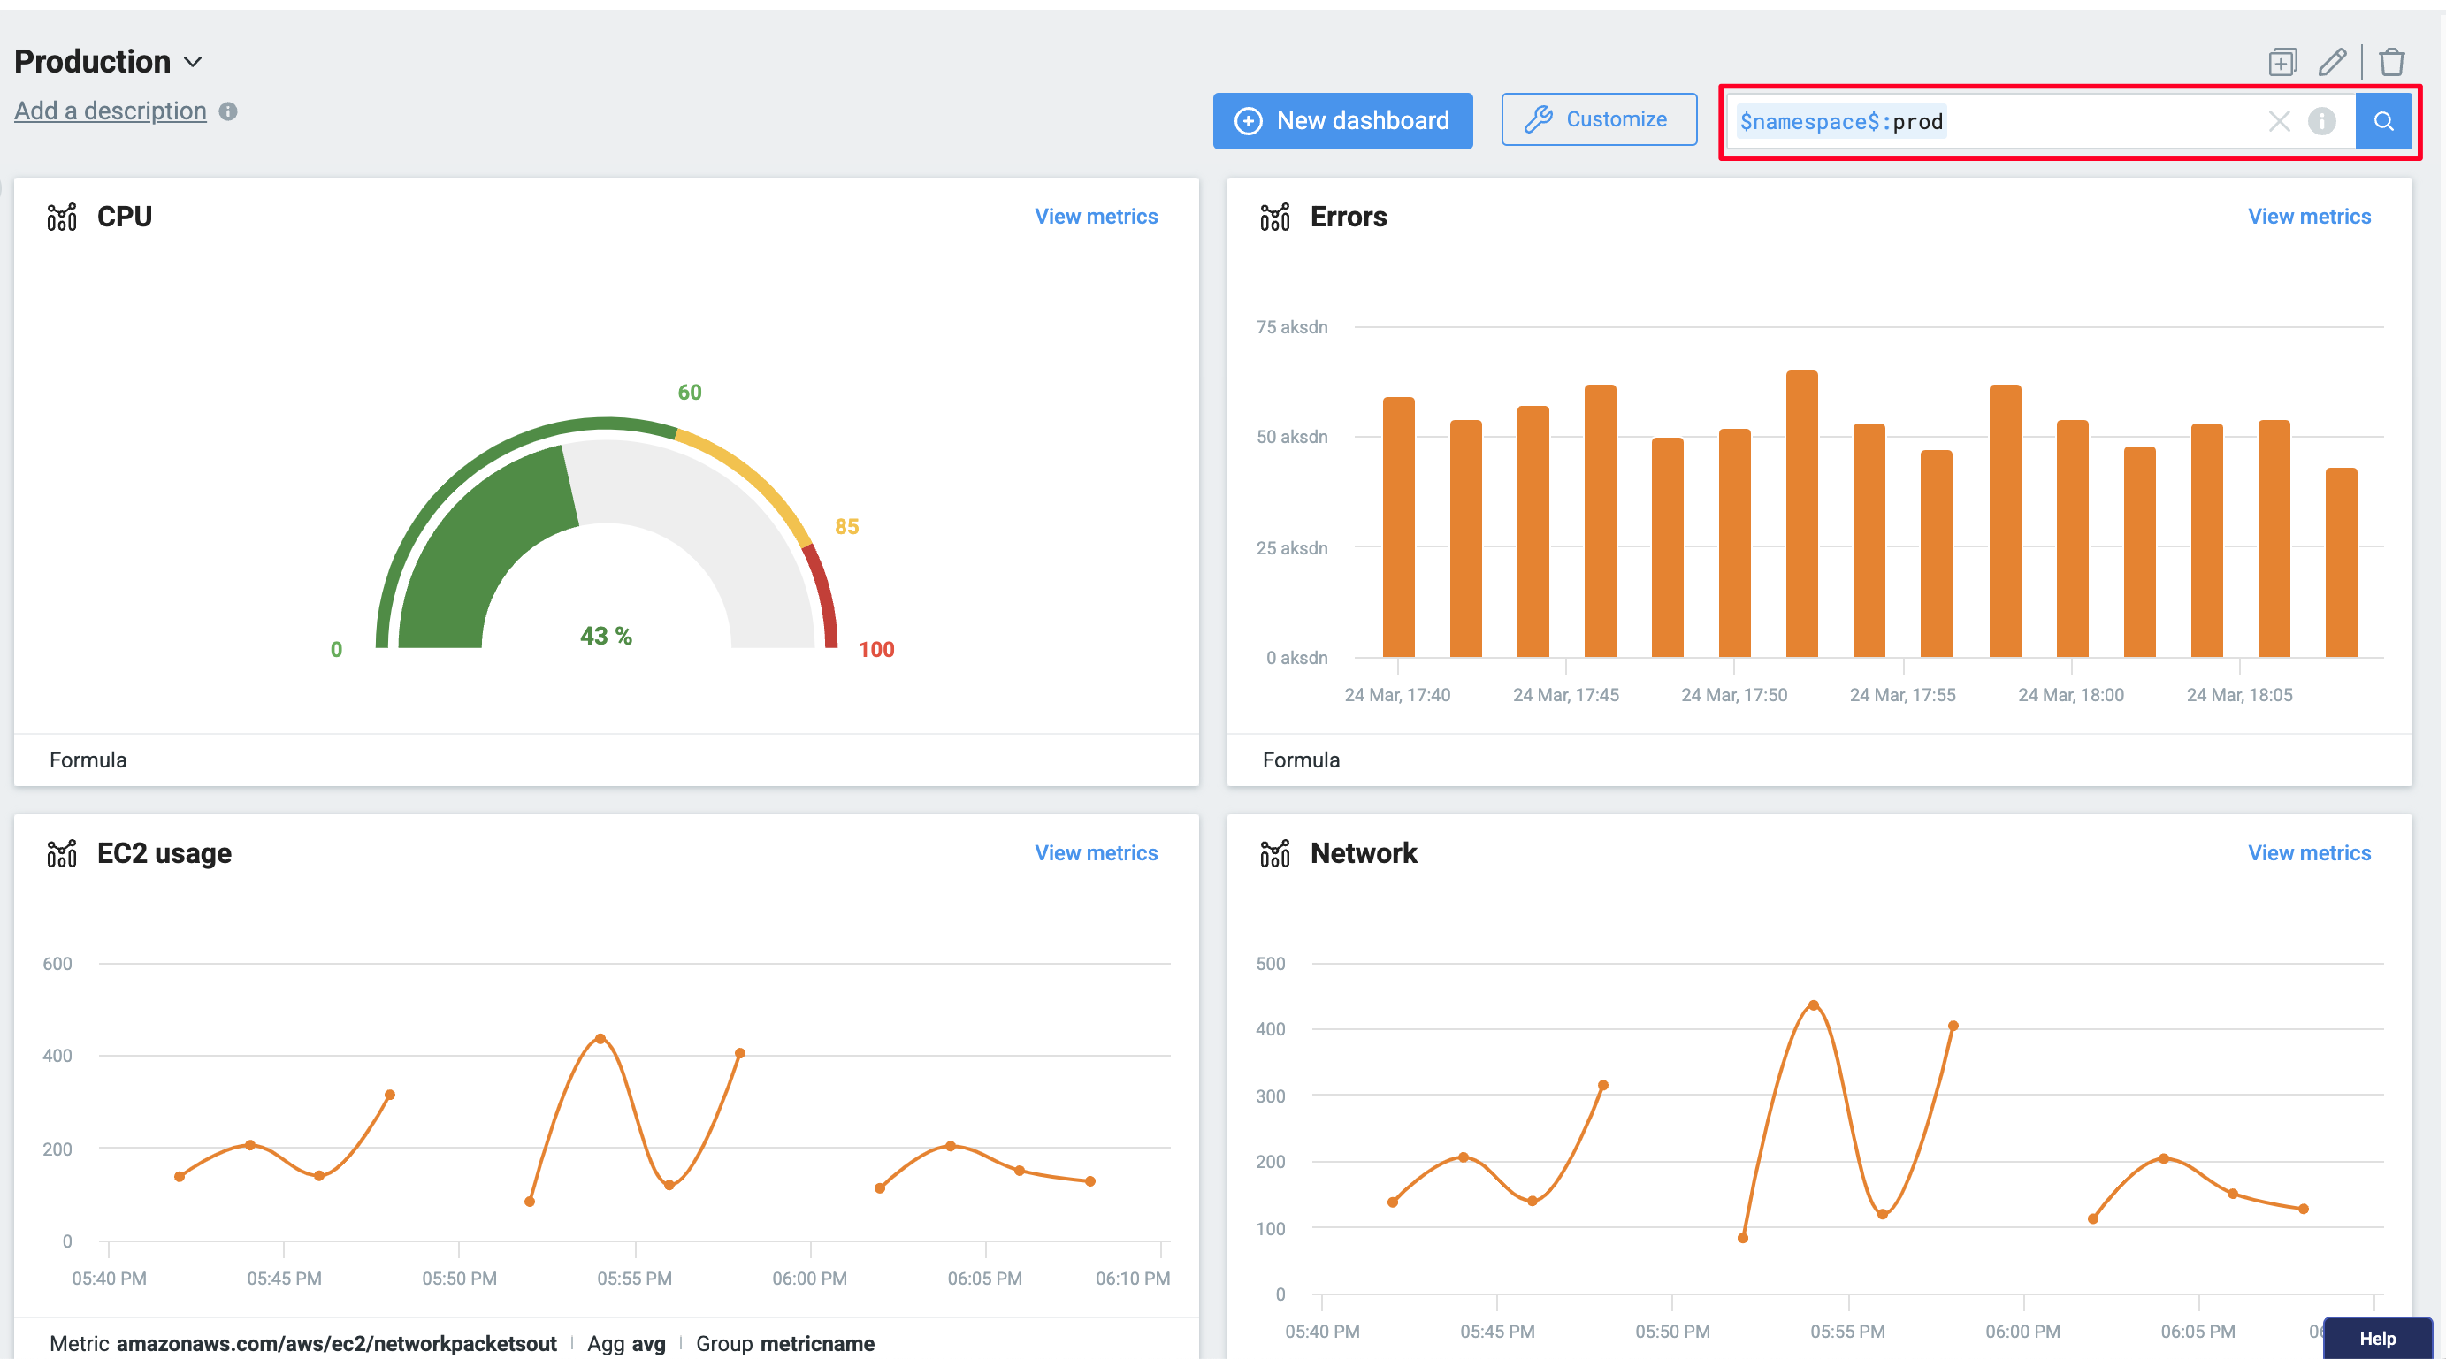This screenshot has width=2446, height=1359.
Task: Open the Customize button
Action: click(x=1598, y=119)
